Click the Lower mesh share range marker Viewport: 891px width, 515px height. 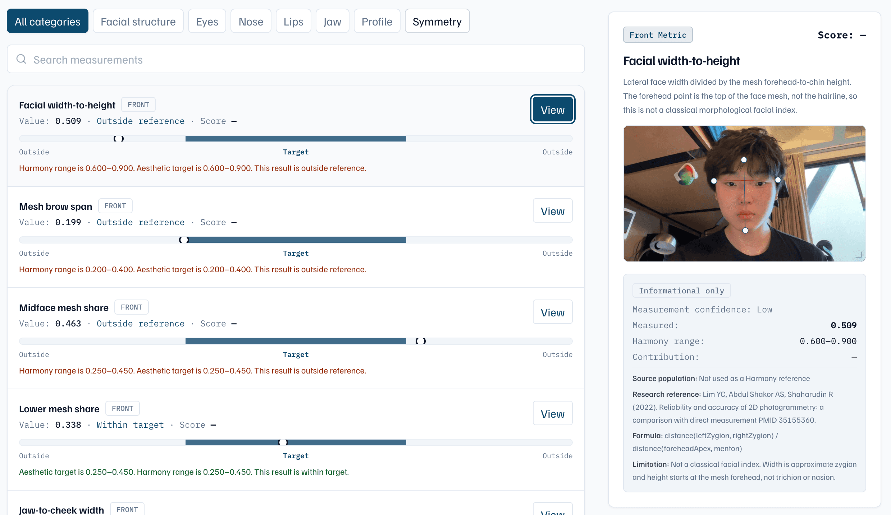tap(283, 442)
